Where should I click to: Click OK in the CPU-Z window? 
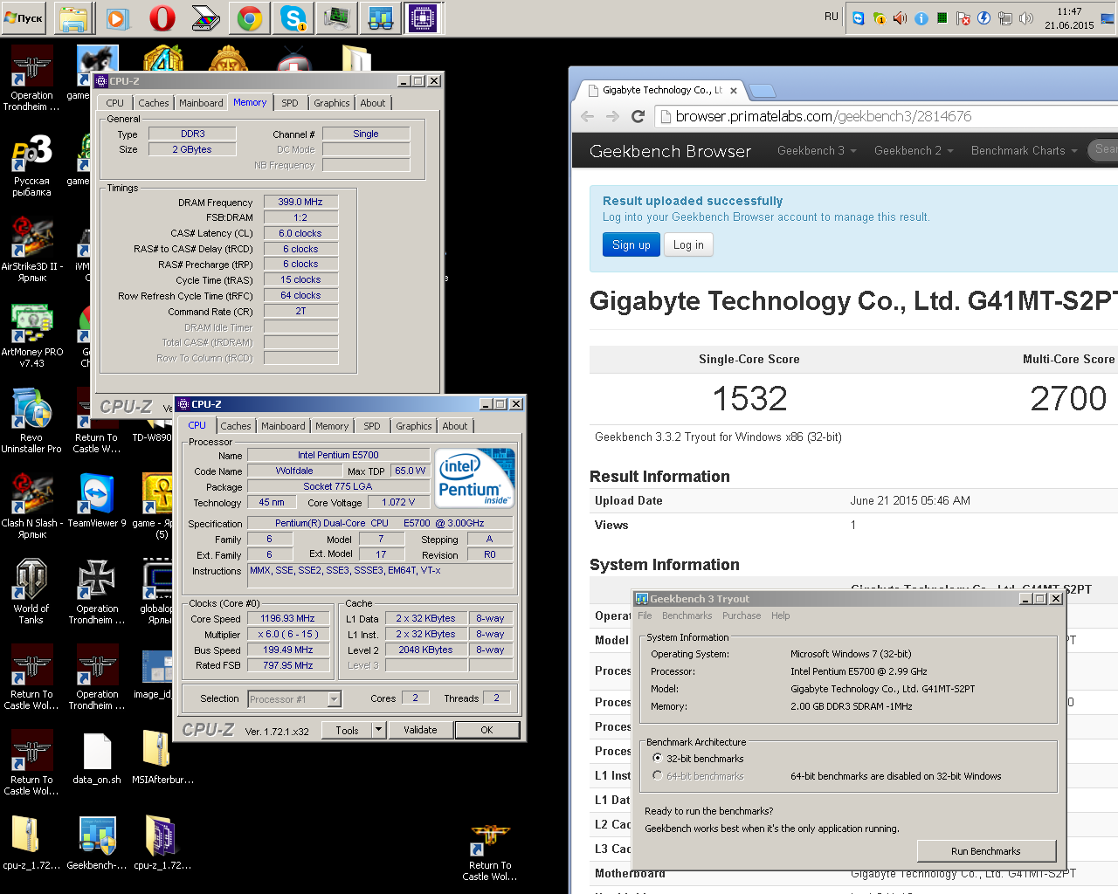487,730
